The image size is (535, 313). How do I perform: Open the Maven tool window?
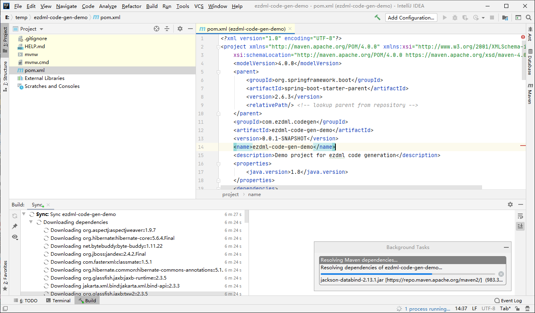pyautogui.click(x=530, y=94)
